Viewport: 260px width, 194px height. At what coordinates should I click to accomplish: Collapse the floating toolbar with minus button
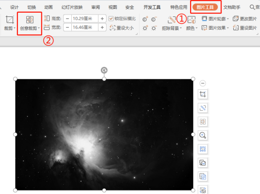(x=203, y=83)
